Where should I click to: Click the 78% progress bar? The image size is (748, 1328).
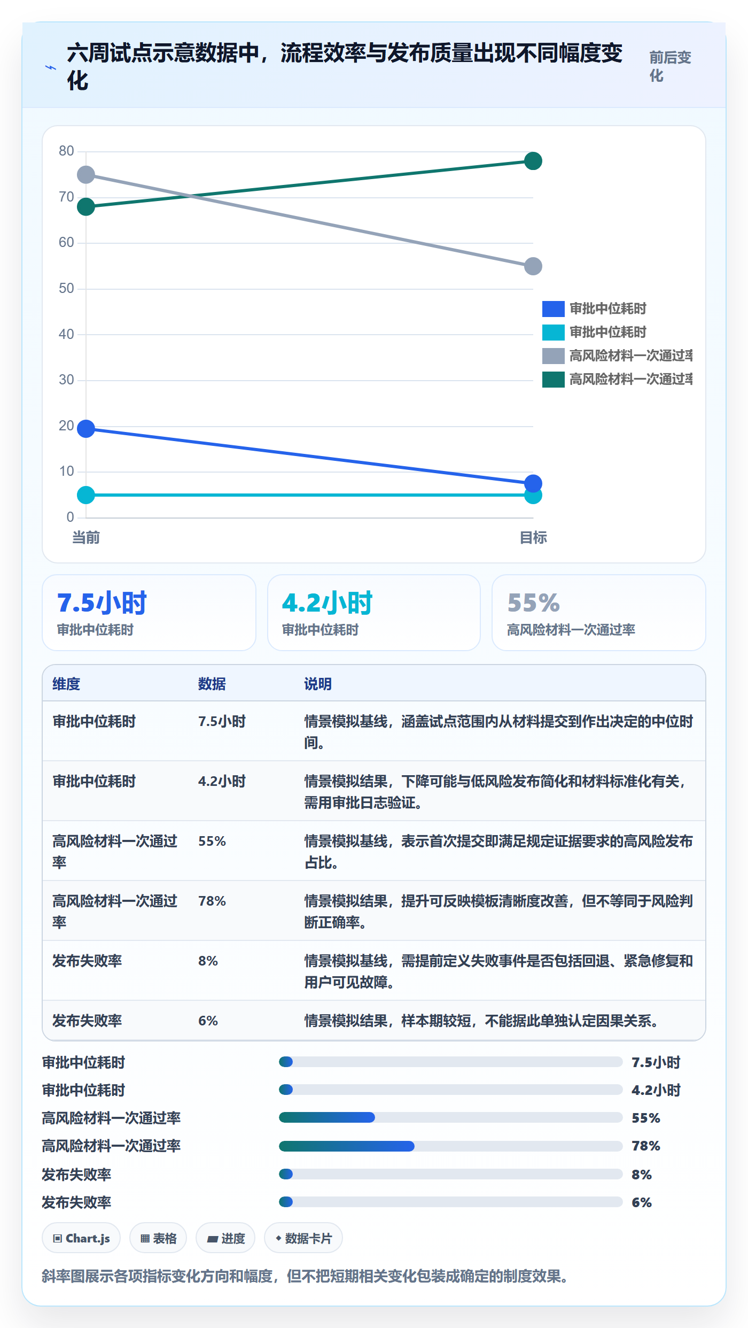[450, 1146]
